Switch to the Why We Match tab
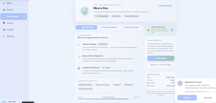Viewport: 216px width, 103px height. tap(86, 27)
